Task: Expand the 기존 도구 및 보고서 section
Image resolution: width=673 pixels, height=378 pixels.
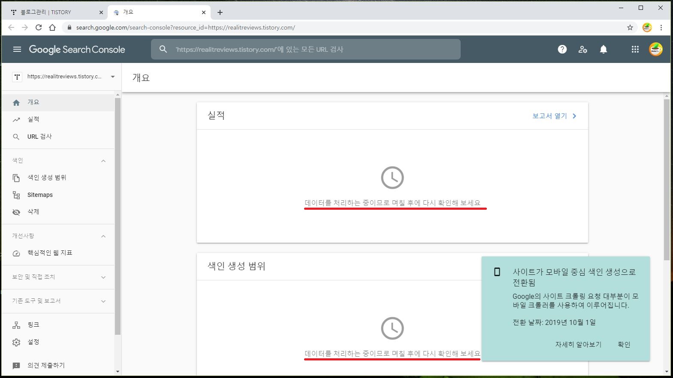Action: [x=103, y=301]
